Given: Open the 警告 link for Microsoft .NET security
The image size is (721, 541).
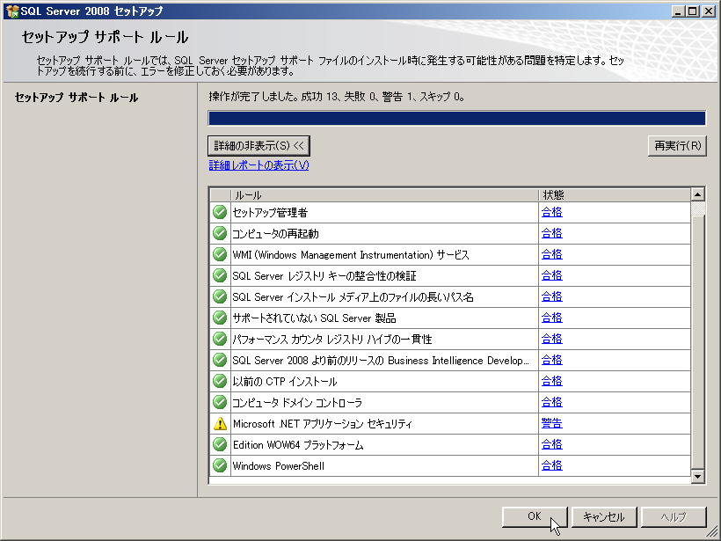Looking at the screenshot, I should coord(552,424).
